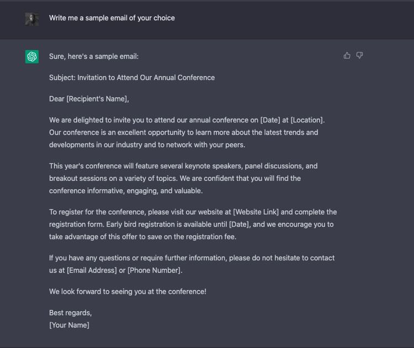
Task: Click the '[Location]' placeholder text
Action: 306,120
